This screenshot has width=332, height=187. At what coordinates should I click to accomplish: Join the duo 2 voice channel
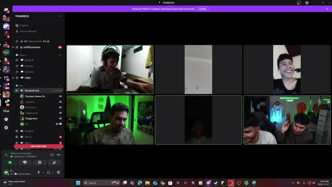click(38, 137)
